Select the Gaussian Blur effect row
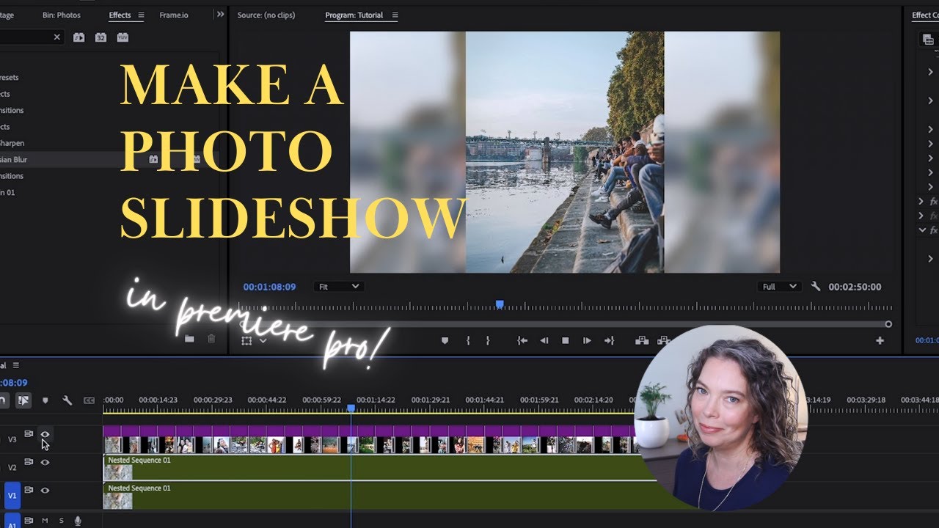Viewport: 939px width, 528px height. pyautogui.click(x=109, y=159)
